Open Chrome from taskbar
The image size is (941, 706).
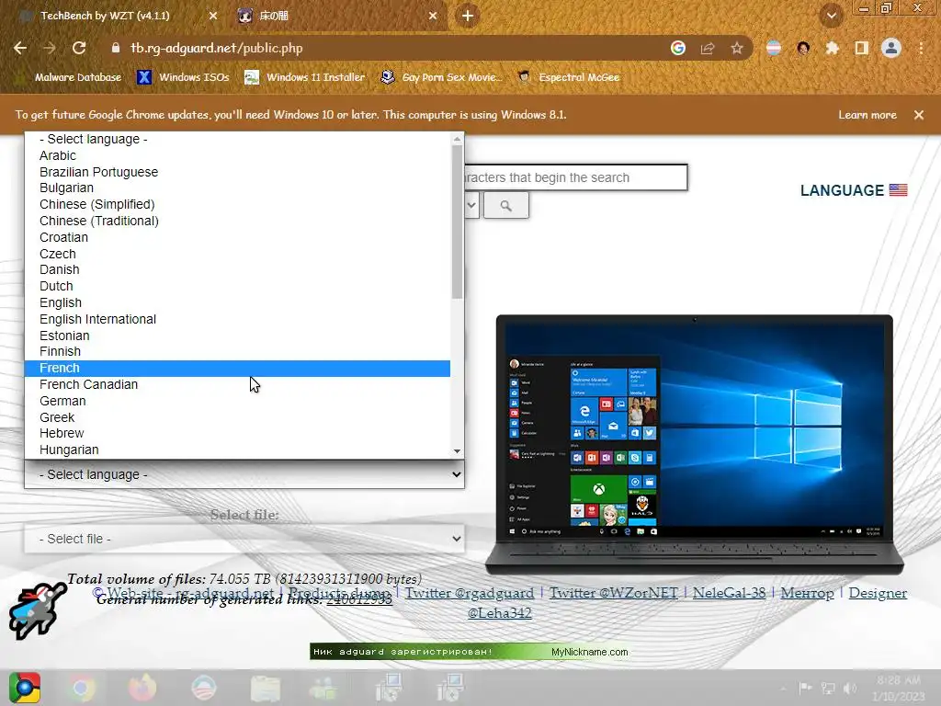[83, 688]
